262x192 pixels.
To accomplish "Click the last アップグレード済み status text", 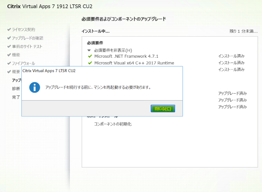I will (232, 107).
